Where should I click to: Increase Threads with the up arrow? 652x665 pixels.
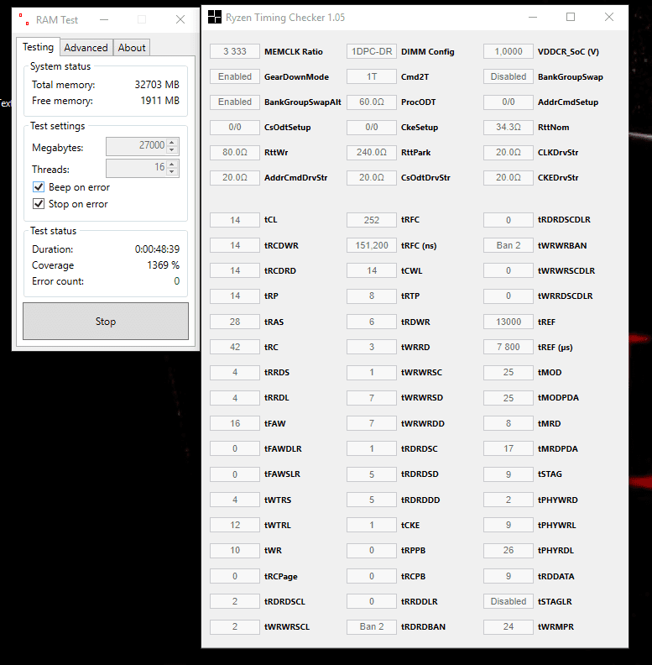(x=172, y=164)
